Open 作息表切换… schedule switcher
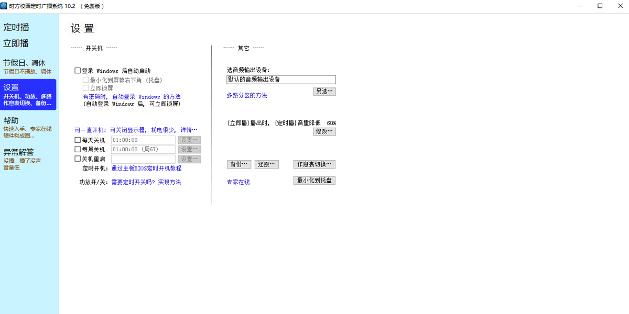Image resolution: width=629 pixels, height=314 pixels. point(314,164)
